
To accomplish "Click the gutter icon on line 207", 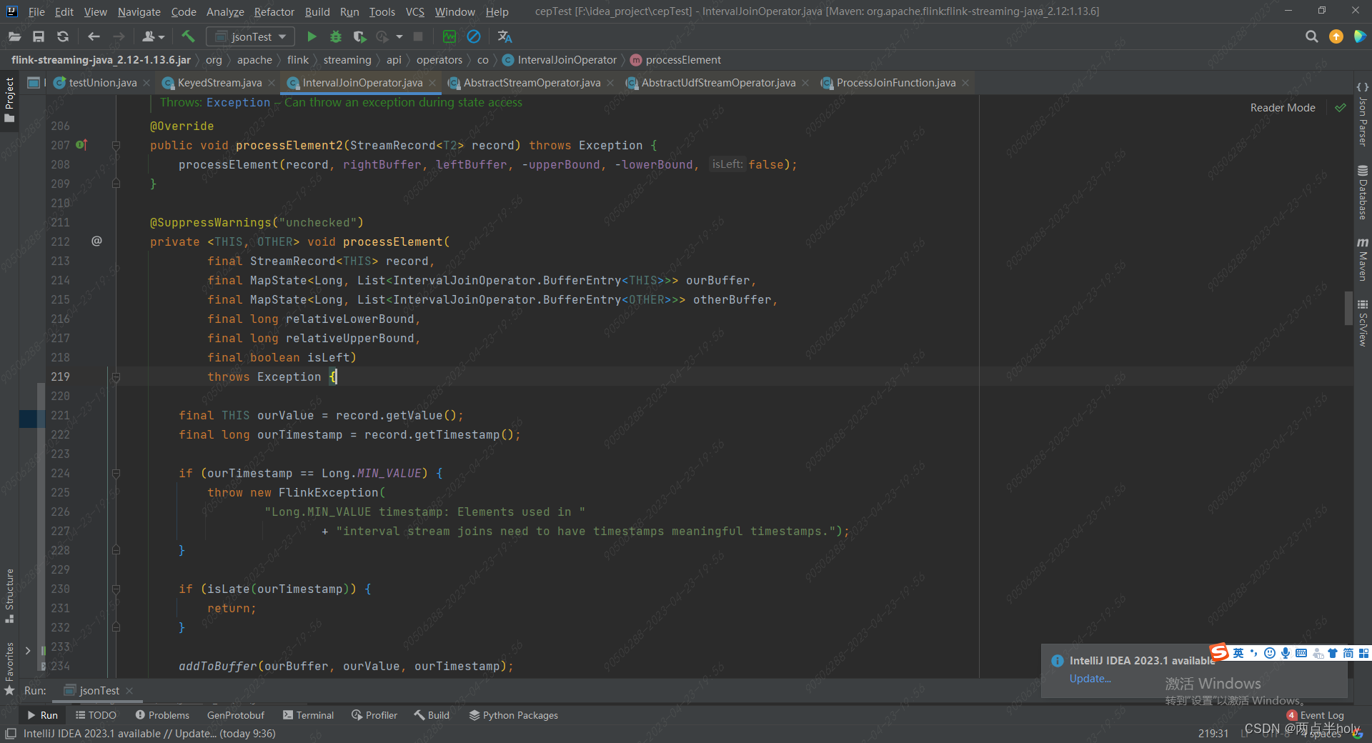I will [x=81, y=145].
